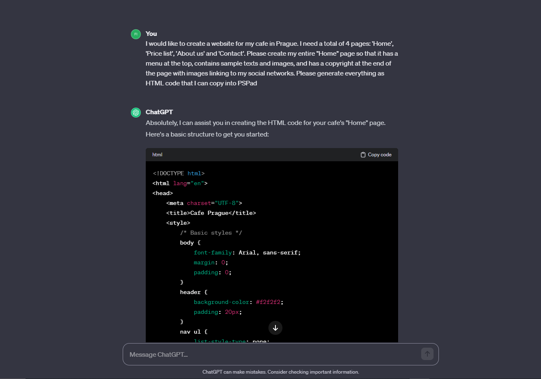
Task: Click the 'header {' code line
Action: coord(194,292)
